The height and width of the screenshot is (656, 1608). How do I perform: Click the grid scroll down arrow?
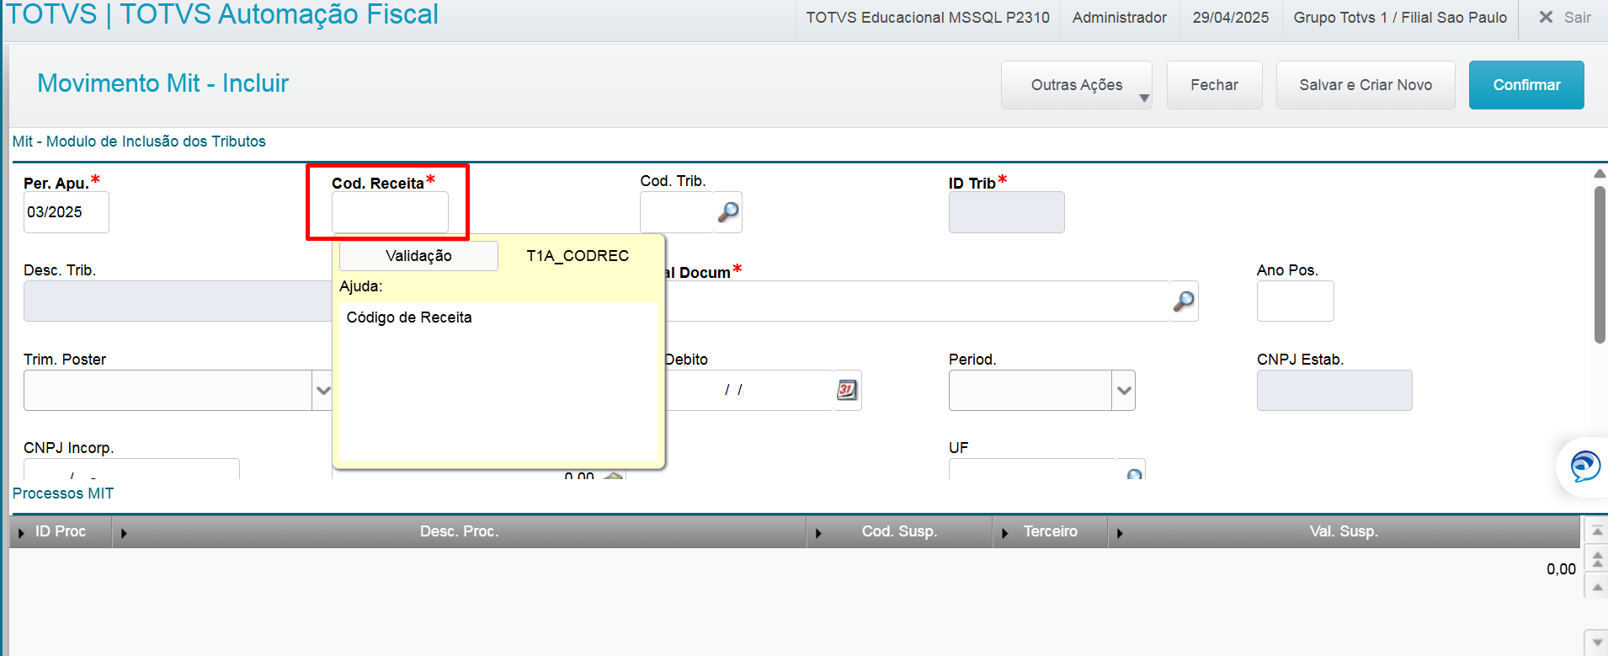click(x=1596, y=643)
